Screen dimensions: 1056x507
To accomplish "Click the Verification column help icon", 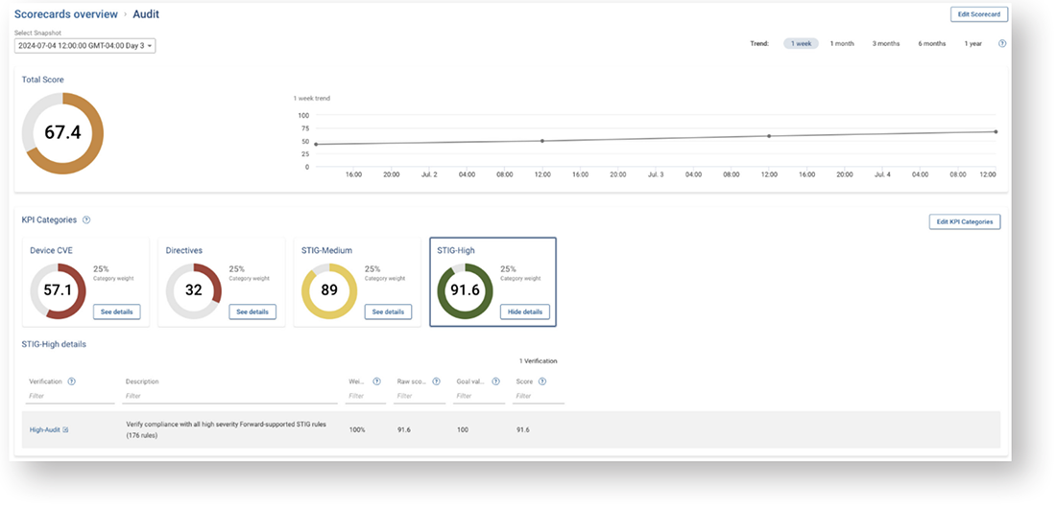I will (71, 381).
